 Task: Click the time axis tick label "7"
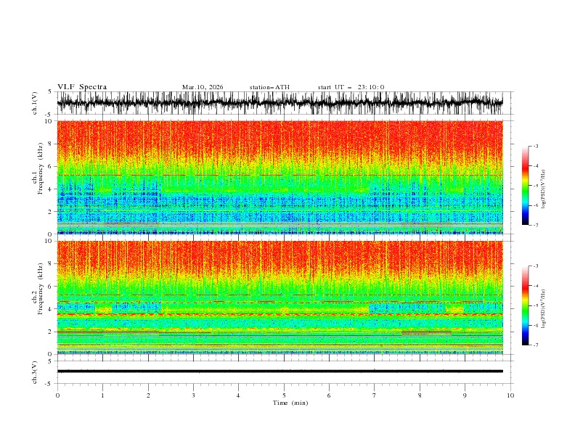[x=374, y=395]
